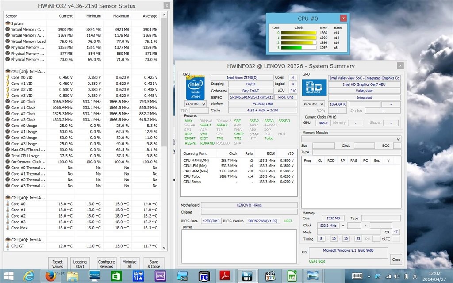Viewport: 453px width, 283px height.
Task: Show hidden system tray icons
Action: click(x=369, y=276)
